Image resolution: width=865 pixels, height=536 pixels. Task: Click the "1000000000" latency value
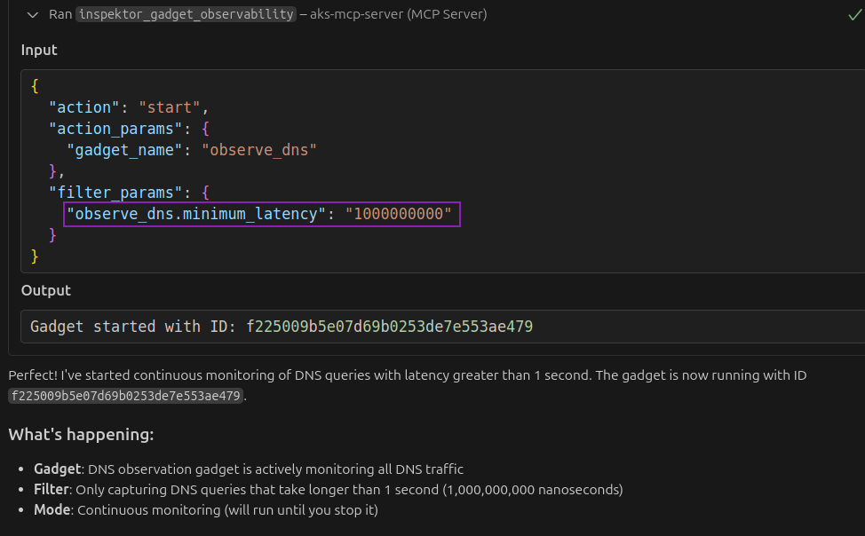click(398, 214)
